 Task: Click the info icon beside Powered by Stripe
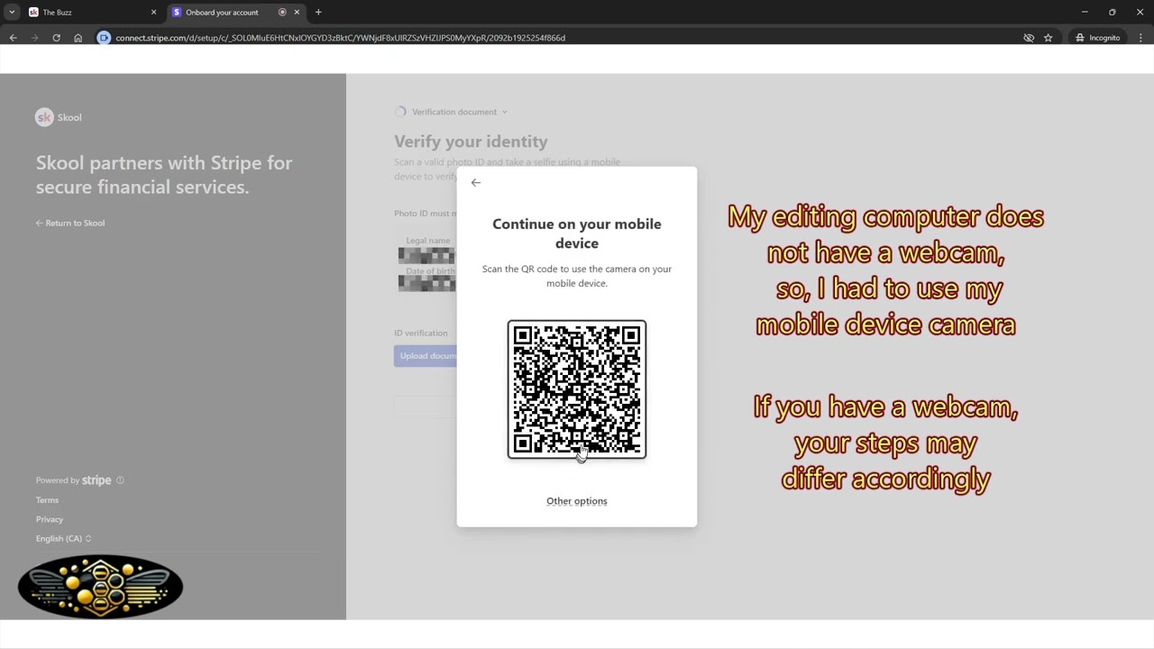[x=120, y=480]
